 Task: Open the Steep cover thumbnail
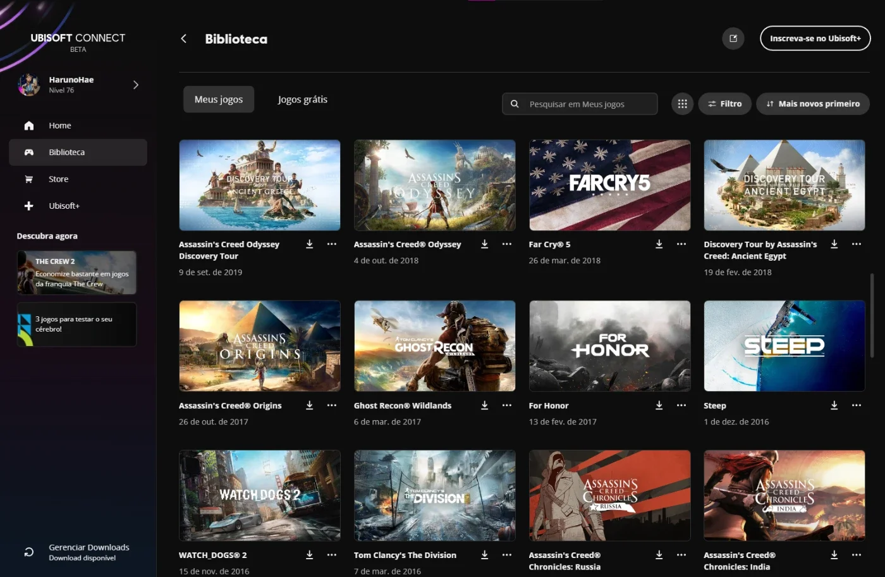[784, 346]
